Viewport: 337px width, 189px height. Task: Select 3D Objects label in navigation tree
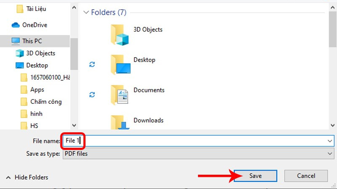click(x=40, y=53)
